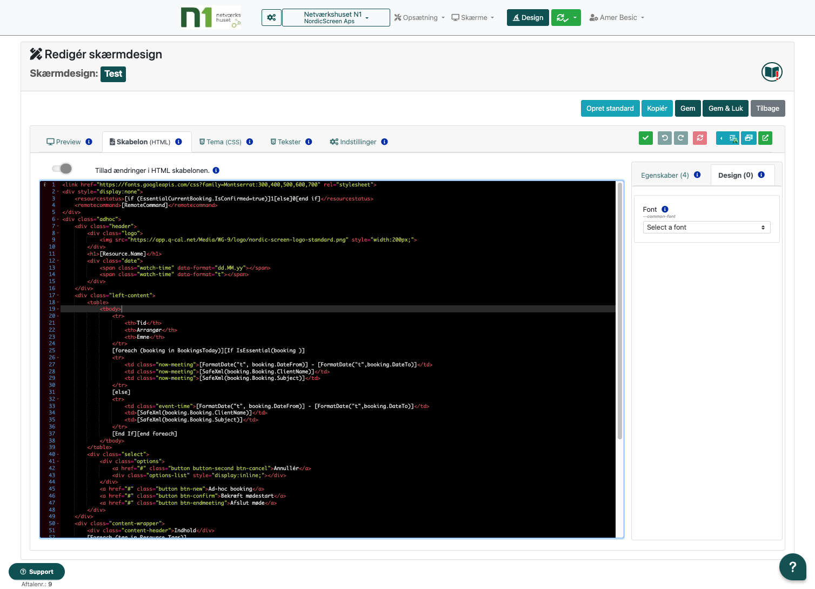Screen dimensions: 815x589
Task: Open the Amer Besic user menu
Action: pyautogui.click(x=617, y=17)
